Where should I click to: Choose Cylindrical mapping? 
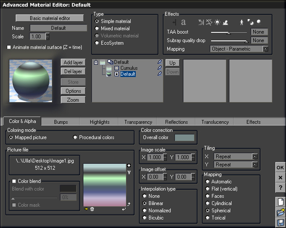pyautogui.click(x=207, y=203)
